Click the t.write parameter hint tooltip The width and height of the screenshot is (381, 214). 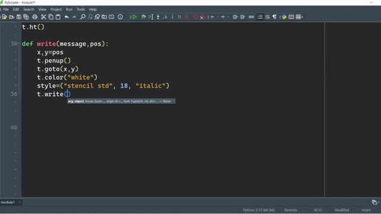point(121,101)
